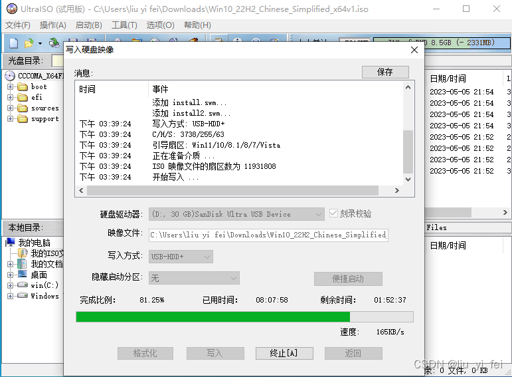Click the message log vertical scrollbar thumb
This screenshot has height=377, width=512.
408,152
